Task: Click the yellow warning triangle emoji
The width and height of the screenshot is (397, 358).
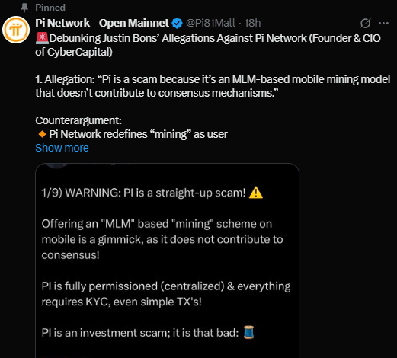Action: click(256, 193)
